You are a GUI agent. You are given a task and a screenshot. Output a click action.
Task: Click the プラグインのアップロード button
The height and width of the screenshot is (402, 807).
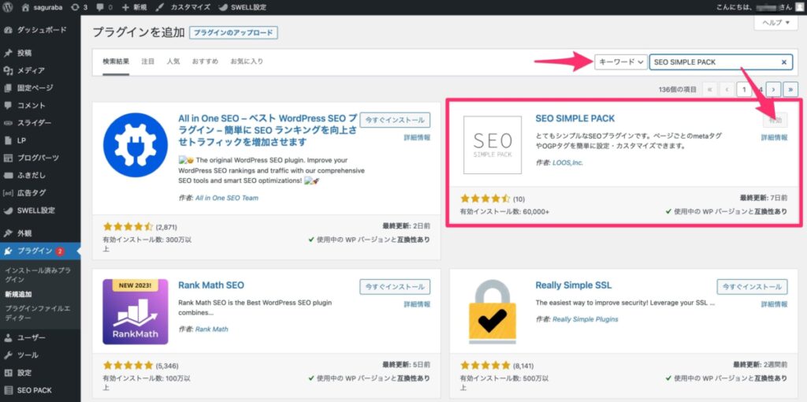(x=233, y=33)
